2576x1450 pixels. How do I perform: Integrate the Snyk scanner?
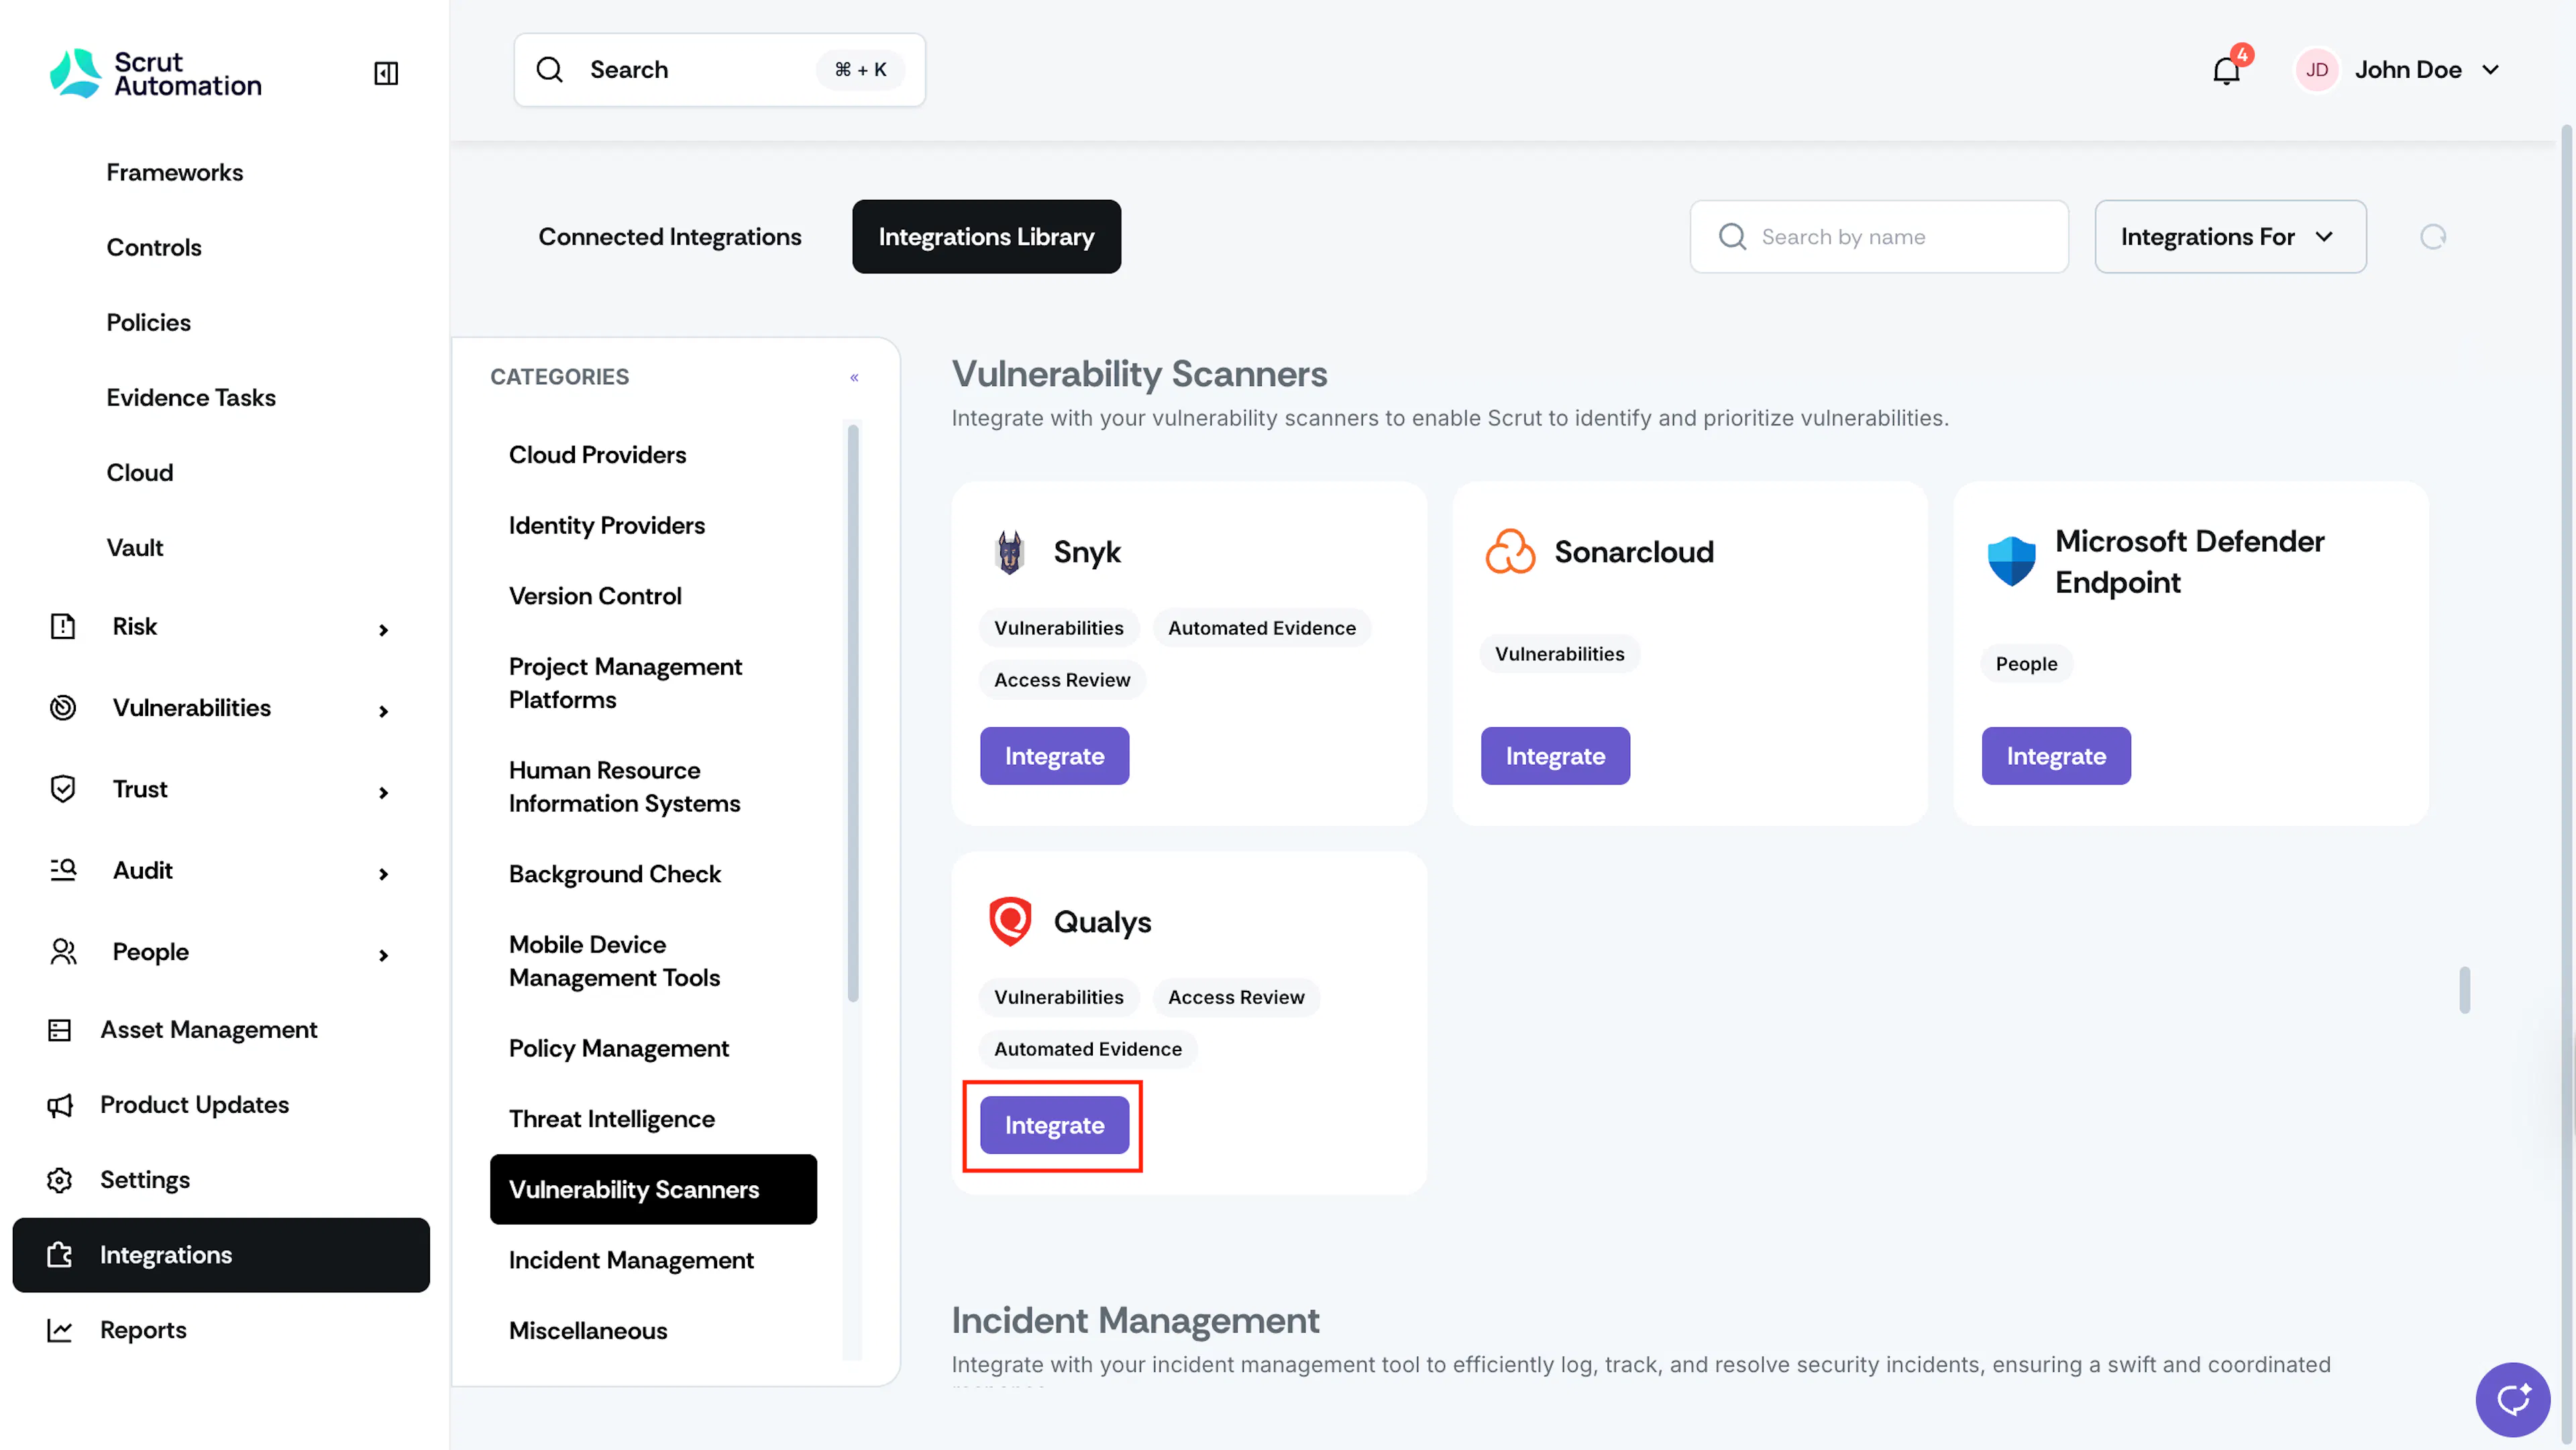(x=1054, y=756)
